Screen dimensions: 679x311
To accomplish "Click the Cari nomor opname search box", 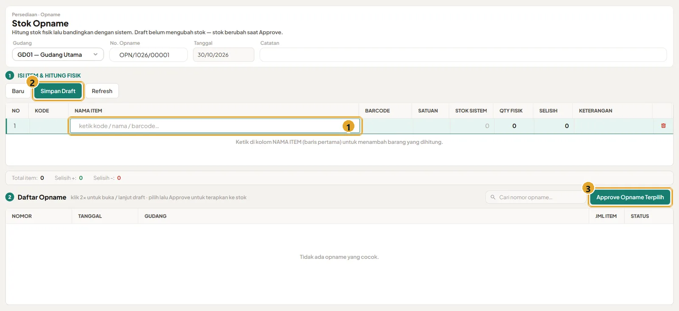I will click(x=536, y=197).
